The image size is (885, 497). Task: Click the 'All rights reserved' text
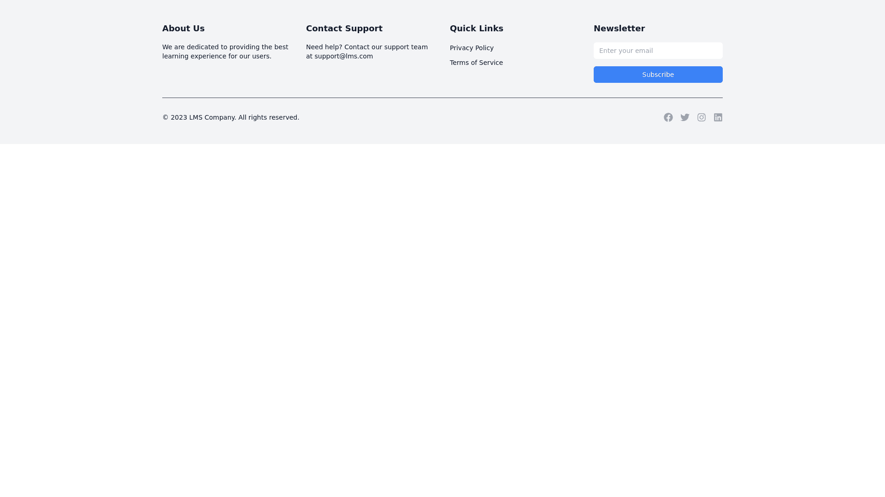click(x=268, y=117)
